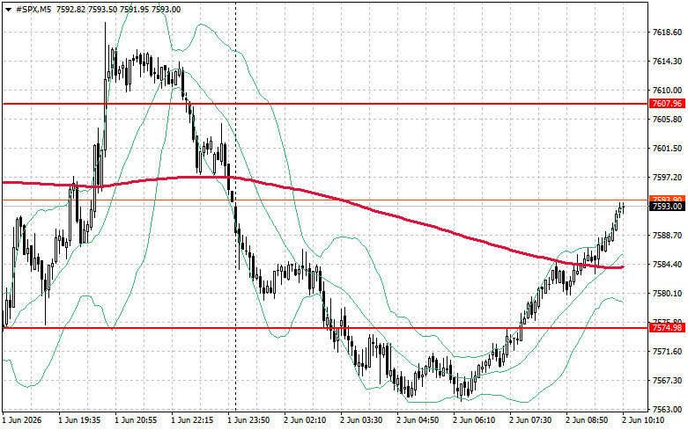Click the 2 Jun 07:30 time axis label
Image resolution: width=688 pixels, height=430 pixels.
[530, 420]
